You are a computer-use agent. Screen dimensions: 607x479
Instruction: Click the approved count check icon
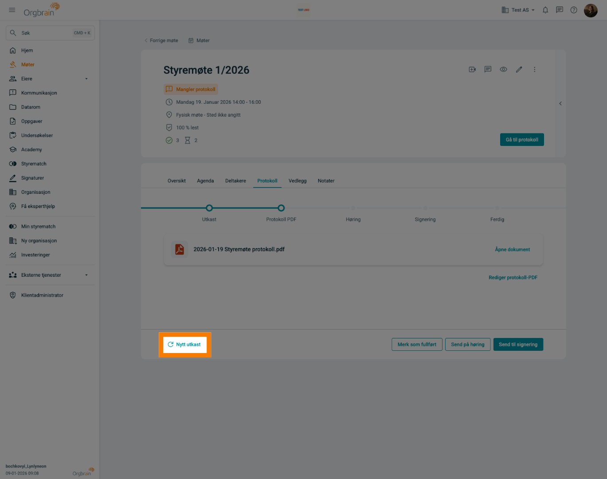click(169, 141)
